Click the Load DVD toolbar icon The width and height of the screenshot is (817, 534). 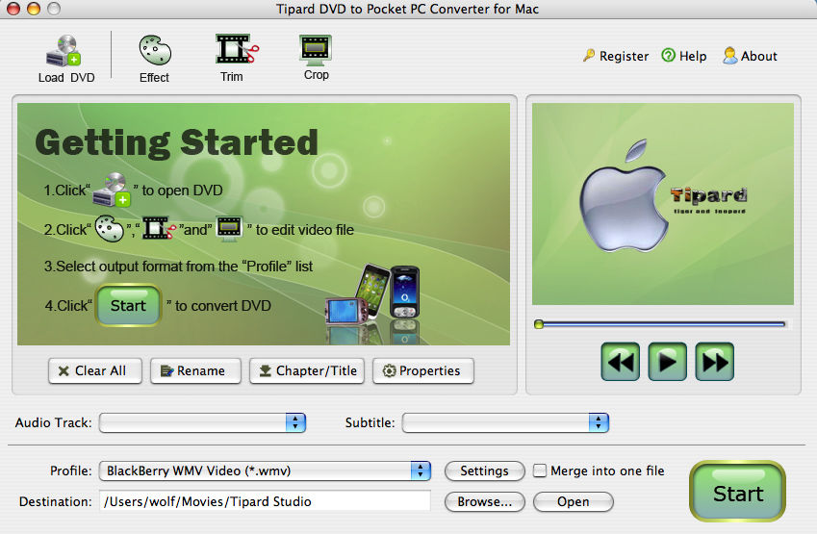pyautogui.click(x=65, y=59)
